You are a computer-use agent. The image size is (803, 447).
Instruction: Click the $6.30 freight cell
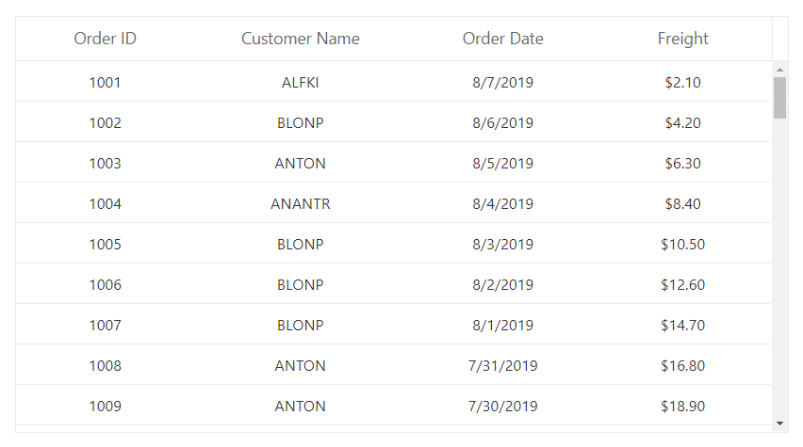[683, 163]
